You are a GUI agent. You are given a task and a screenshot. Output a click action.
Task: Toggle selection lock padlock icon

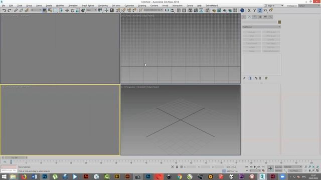[x=177, y=167]
